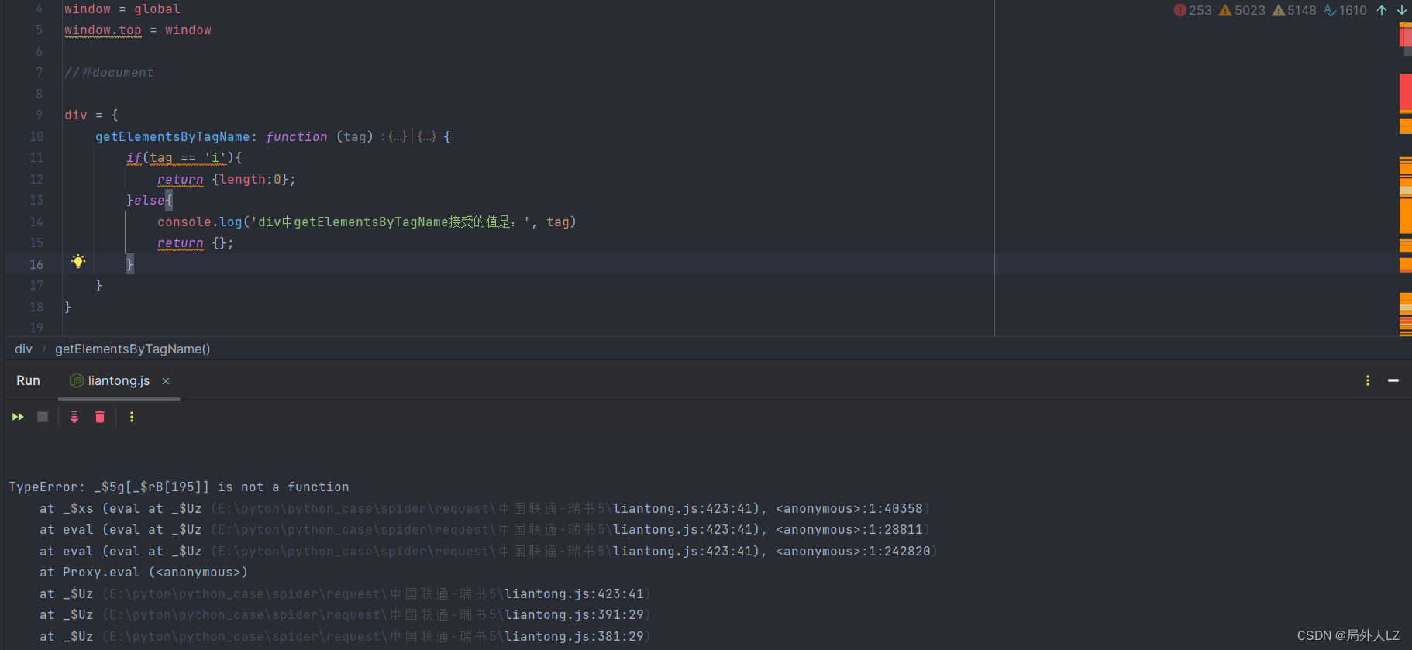This screenshot has height=650, width=1412.
Task: Click line number 10 in gutter
Action: coord(36,136)
